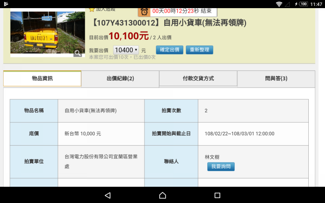Image resolution: width=325 pixels, height=203 pixels.
Task: Tap the remaining time countdown text
Action: [x=182, y=11]
